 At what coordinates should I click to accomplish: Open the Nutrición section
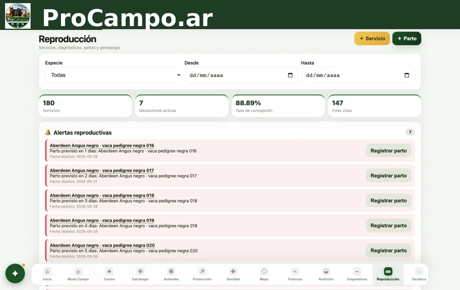tap(326, 274)
